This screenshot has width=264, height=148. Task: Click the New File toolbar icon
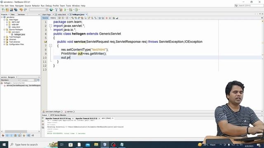click(3, 10)
